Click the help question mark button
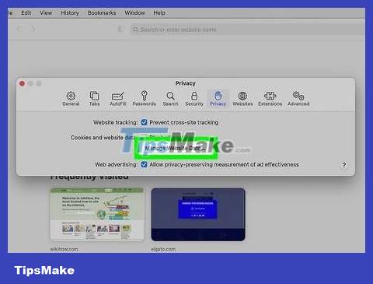 pos(344,165)
